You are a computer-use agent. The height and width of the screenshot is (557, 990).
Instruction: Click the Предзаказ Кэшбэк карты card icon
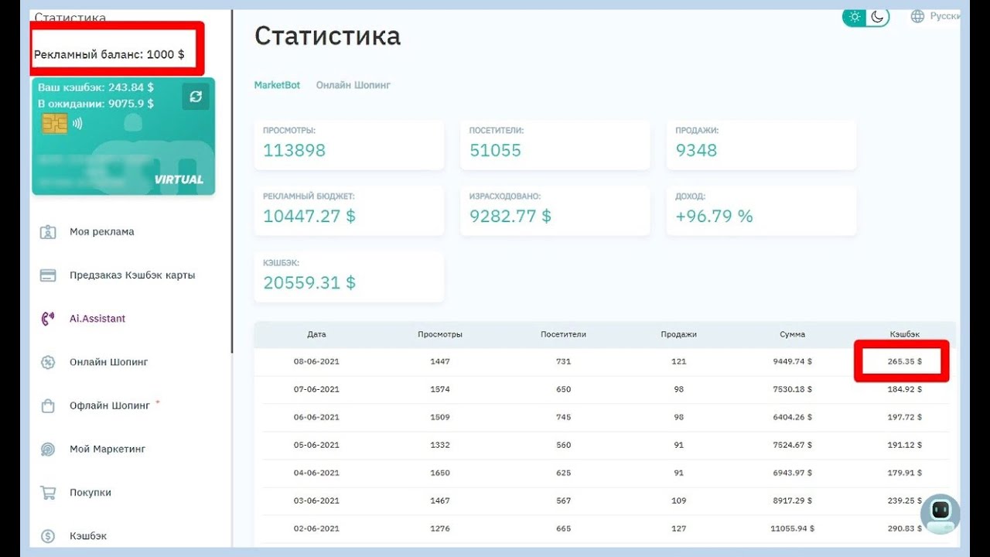pos(48,275)
